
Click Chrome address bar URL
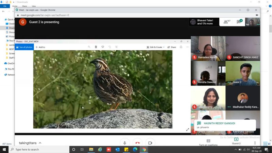point(45,15)
